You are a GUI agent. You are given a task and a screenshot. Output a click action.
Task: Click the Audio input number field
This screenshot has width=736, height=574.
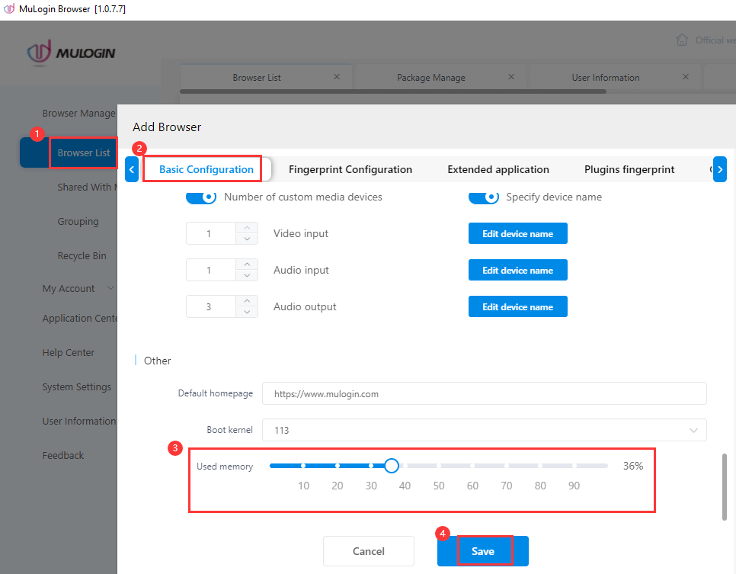point(211,270)
